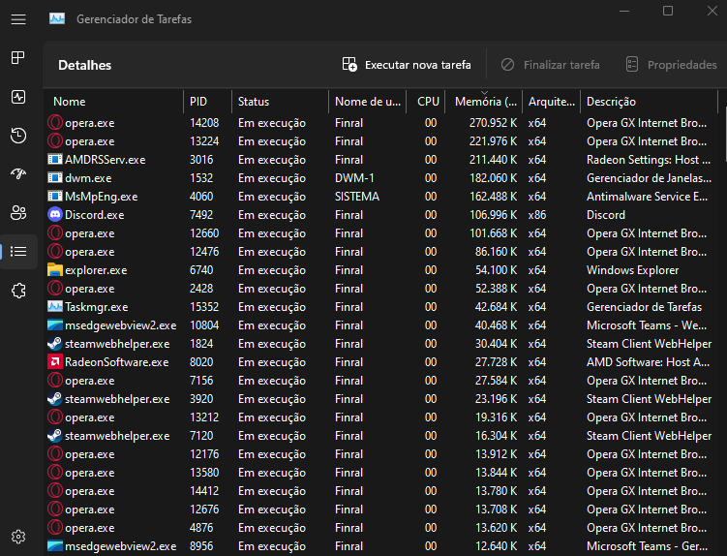Click steamwebhelper.exe icon with PID 3920
Image resolution: width=727 pixels, height=556 pixels.
[x=55, y=399]
